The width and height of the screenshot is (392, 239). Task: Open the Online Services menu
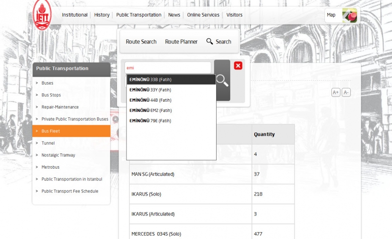click(203, 15)
